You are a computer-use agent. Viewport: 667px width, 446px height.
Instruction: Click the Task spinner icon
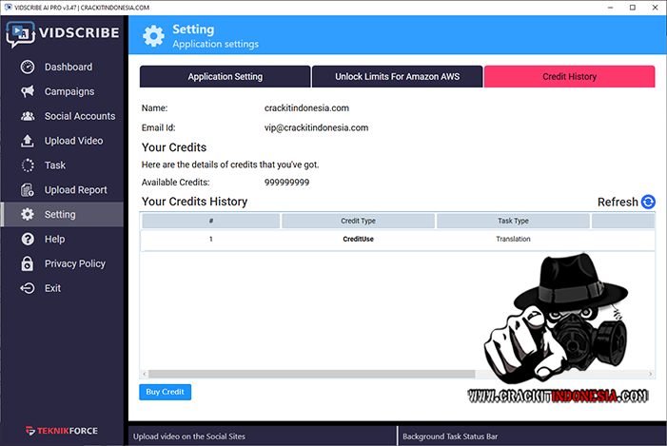point(28,165)
